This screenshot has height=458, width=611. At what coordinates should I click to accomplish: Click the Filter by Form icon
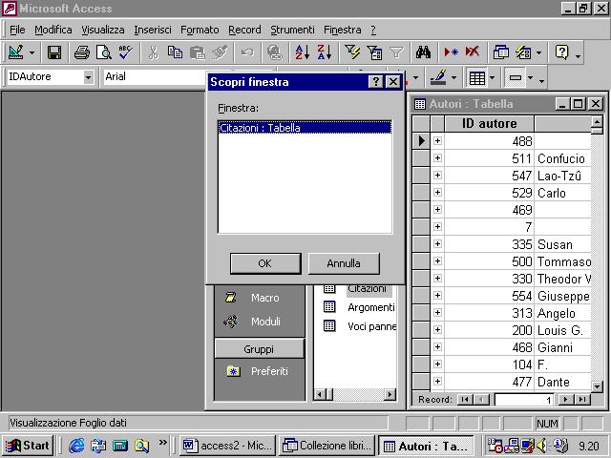374,52
